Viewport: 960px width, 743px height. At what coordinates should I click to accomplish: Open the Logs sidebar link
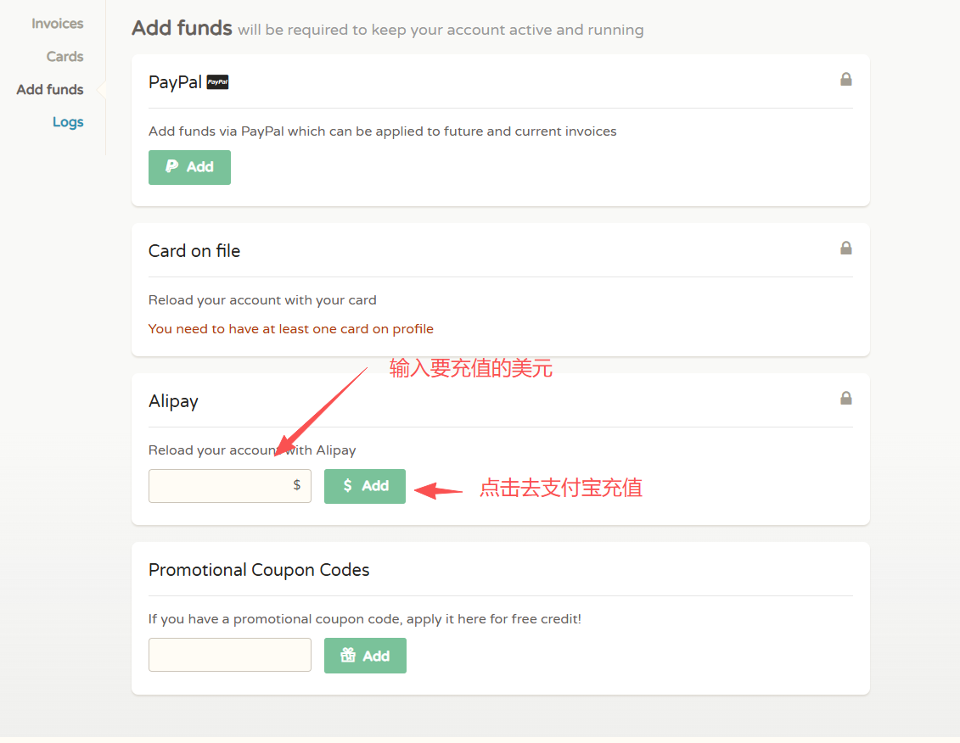(68, 122)
